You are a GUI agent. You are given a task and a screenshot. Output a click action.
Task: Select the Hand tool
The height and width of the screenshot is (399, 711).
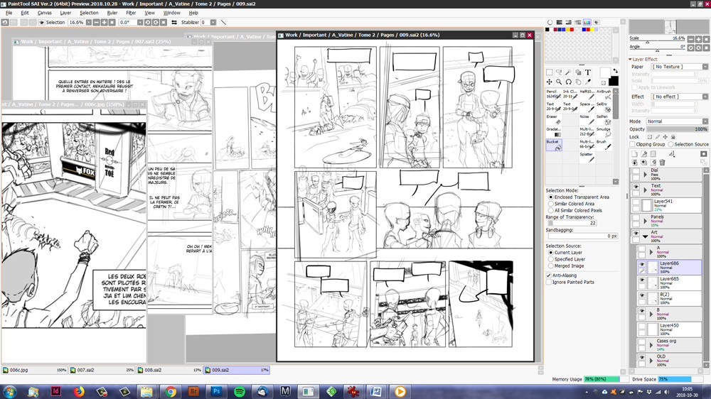pos(578,82)
